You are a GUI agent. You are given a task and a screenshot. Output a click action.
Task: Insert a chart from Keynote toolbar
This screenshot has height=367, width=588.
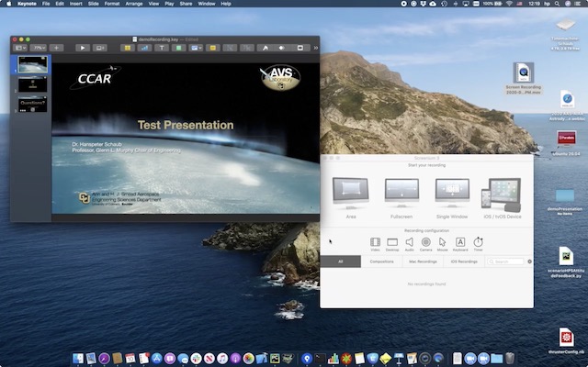144,48
